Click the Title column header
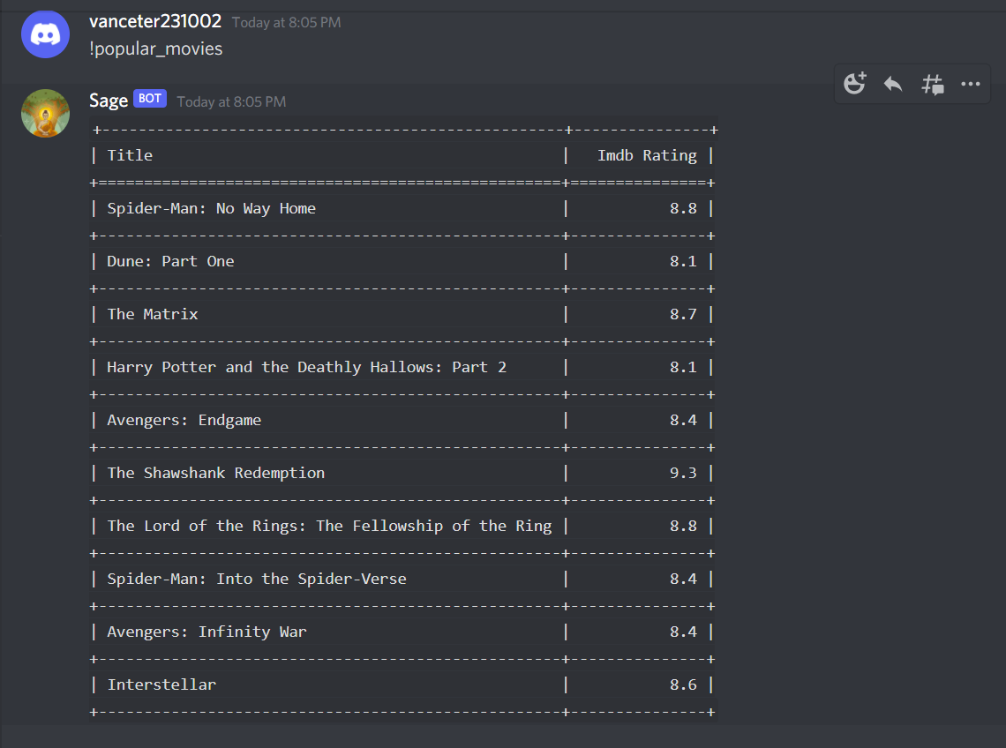Screen dimensions: 1006x748 point(130,155)
